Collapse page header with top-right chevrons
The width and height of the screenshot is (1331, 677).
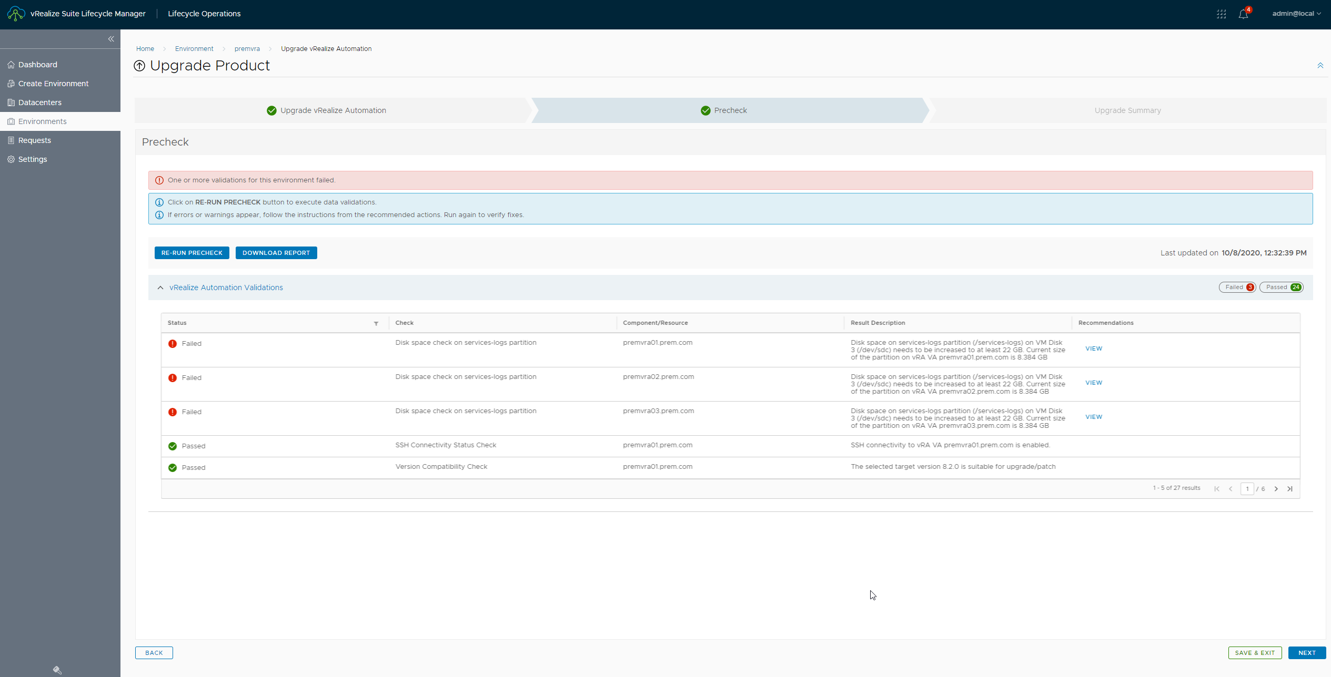[x=1320, y=65]
